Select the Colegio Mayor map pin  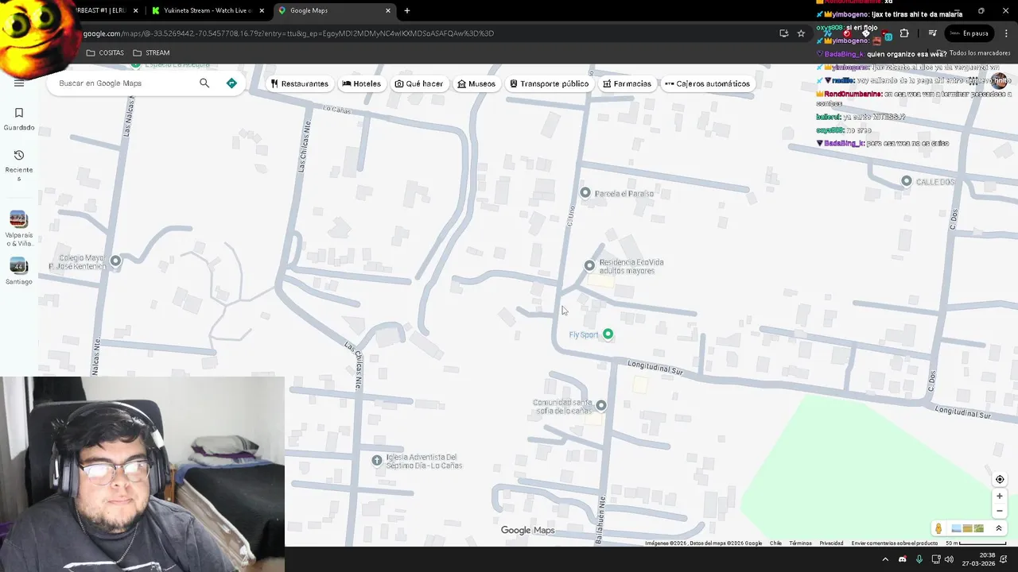point(115,261)
